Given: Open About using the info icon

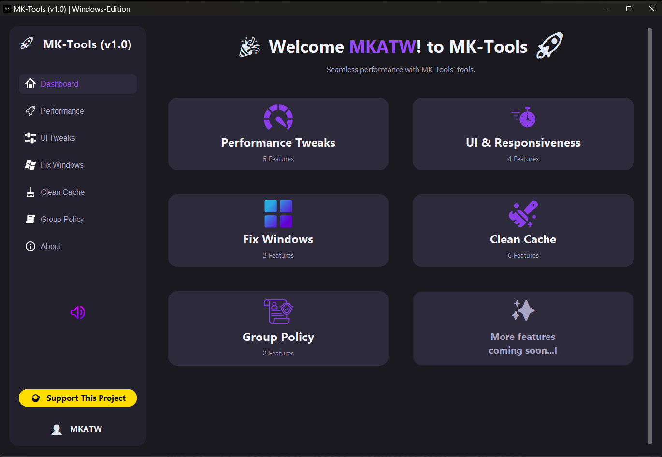Looking at the screenshot, I should click(30, 246).
